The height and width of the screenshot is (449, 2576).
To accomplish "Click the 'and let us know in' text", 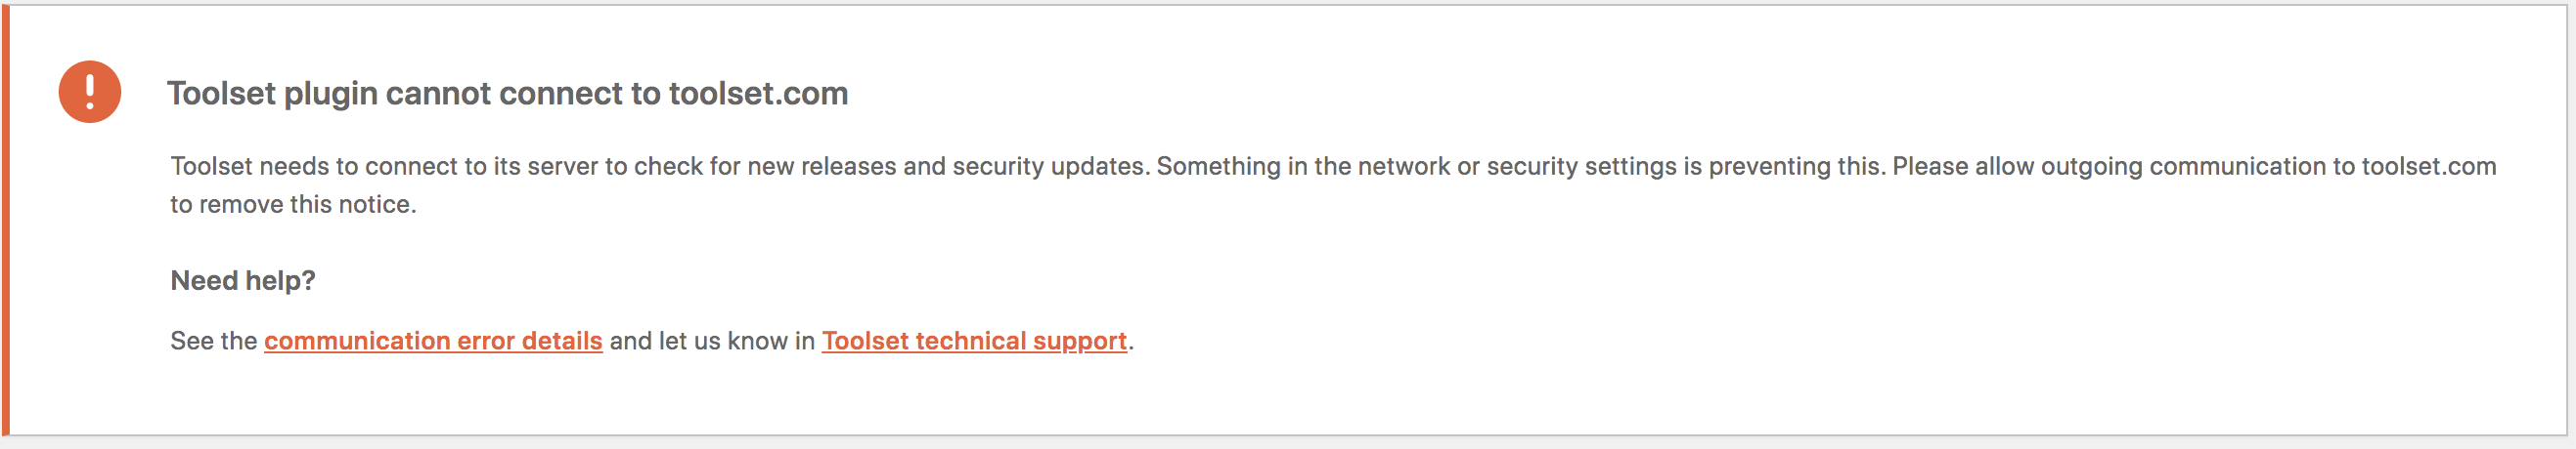I will pyautogui.click(x=712, y=342).
